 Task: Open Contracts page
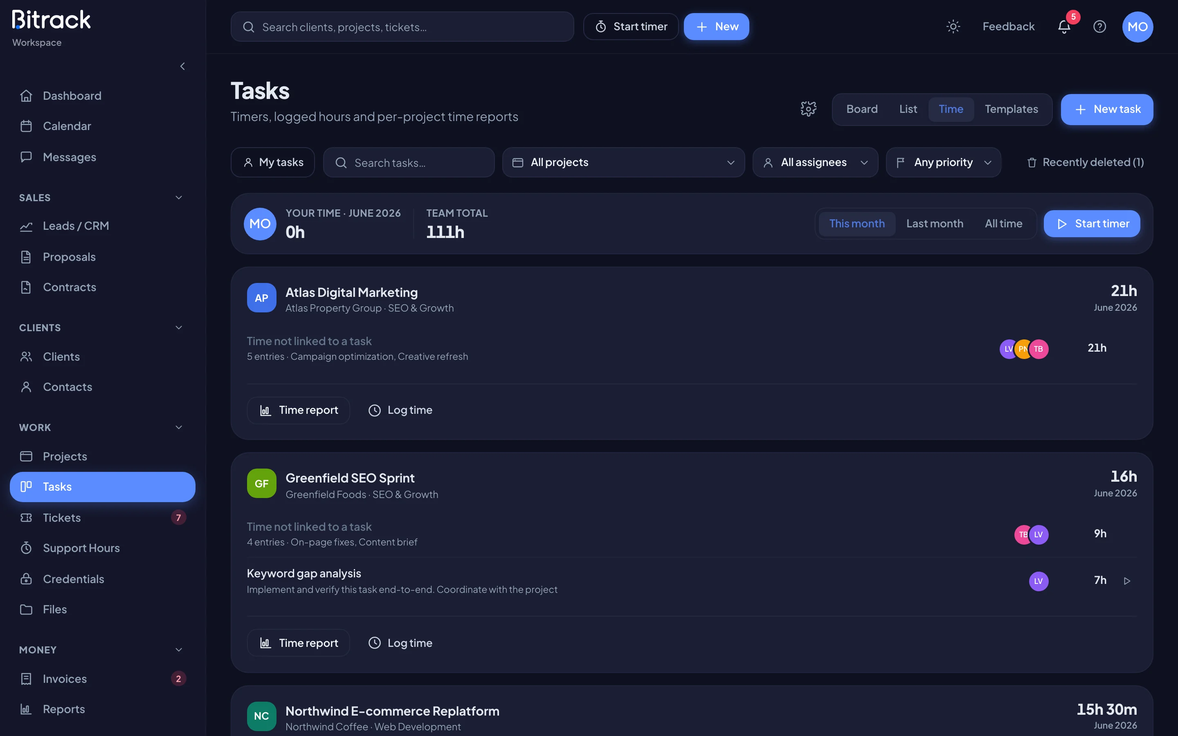(103, 287)
